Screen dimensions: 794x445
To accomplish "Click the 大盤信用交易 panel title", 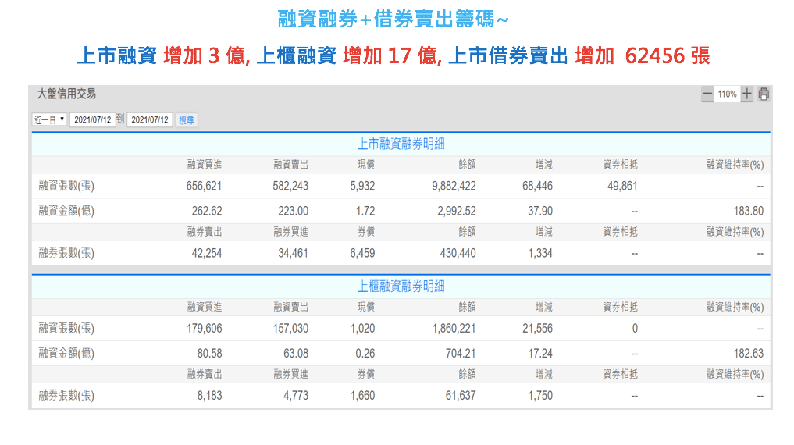I will pos(67,94).
